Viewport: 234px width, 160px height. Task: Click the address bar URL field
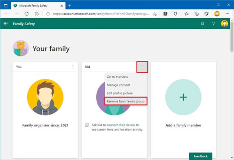point(101,14)
